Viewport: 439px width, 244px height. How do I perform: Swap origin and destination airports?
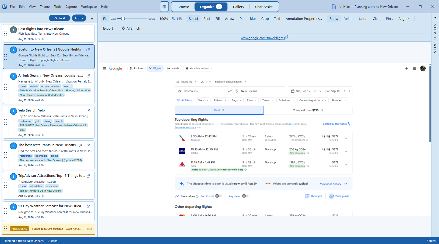(230, 91)
